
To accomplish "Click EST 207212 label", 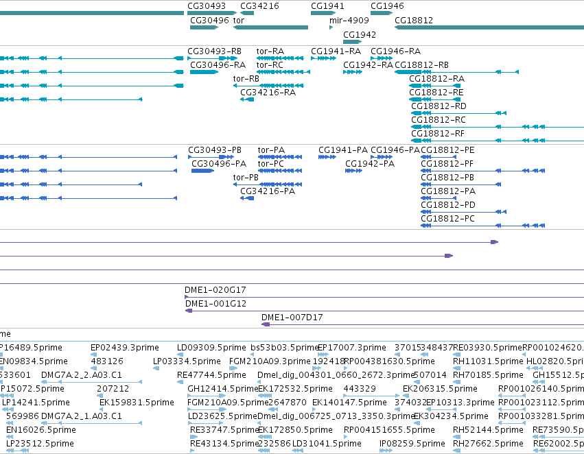I will pos(113,390).
